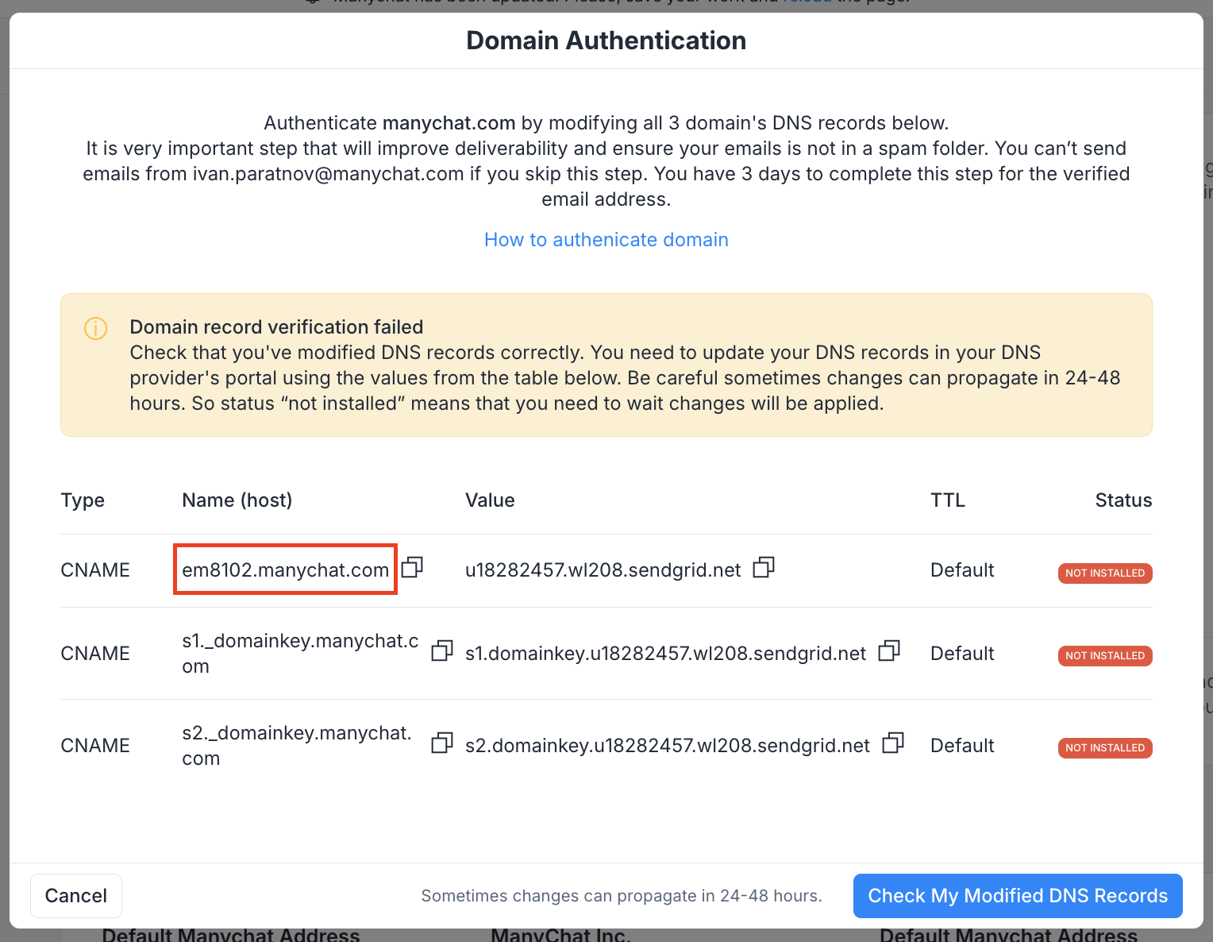Click the TTL column header
This screenshot has width=1213, height=942.
click(x=948, y=500)
